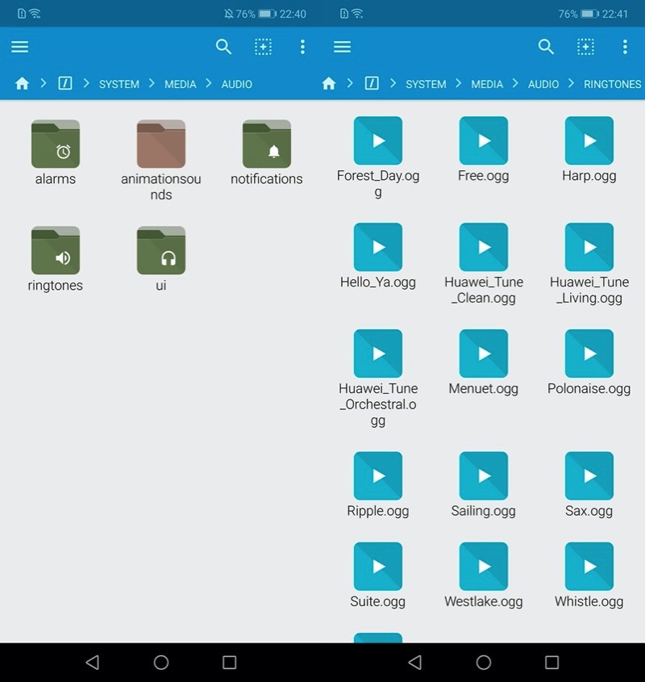Tap the home breadcrumb icon on ringtones screen
Image resolution: width=645 pixels, height=682 pixels.
tap(329, 84)
